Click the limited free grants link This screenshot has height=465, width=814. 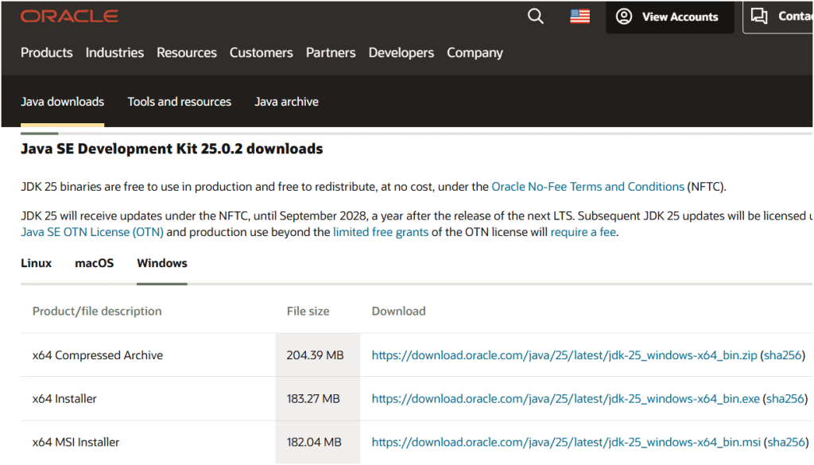tap(381, 232)
